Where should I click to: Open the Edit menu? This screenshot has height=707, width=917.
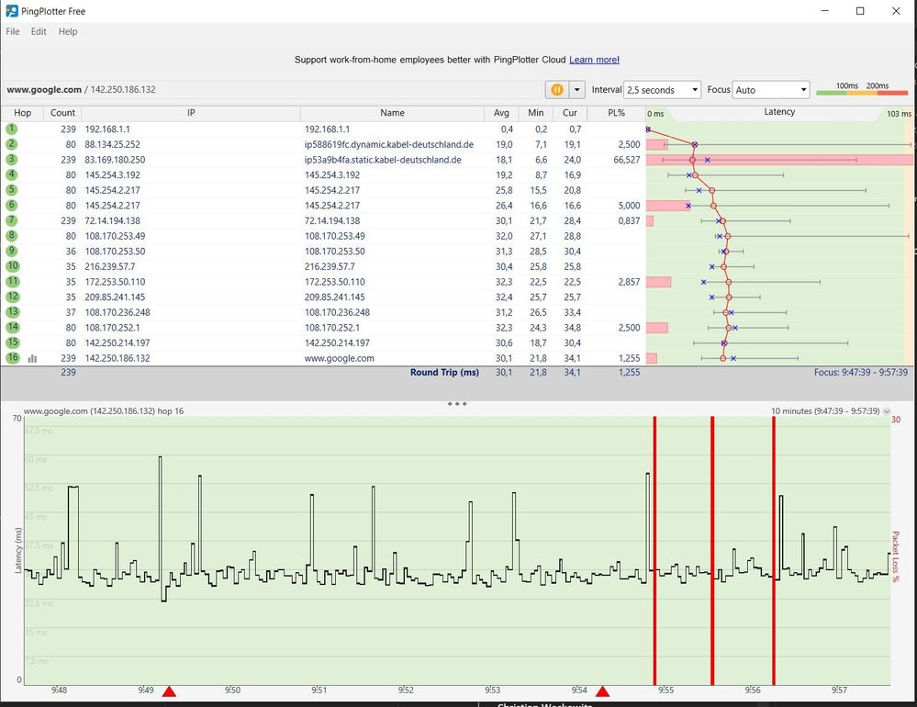[39, 31]
